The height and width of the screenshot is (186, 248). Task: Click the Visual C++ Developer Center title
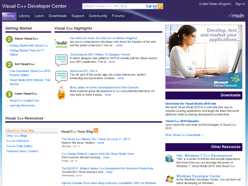coord(34,6)
